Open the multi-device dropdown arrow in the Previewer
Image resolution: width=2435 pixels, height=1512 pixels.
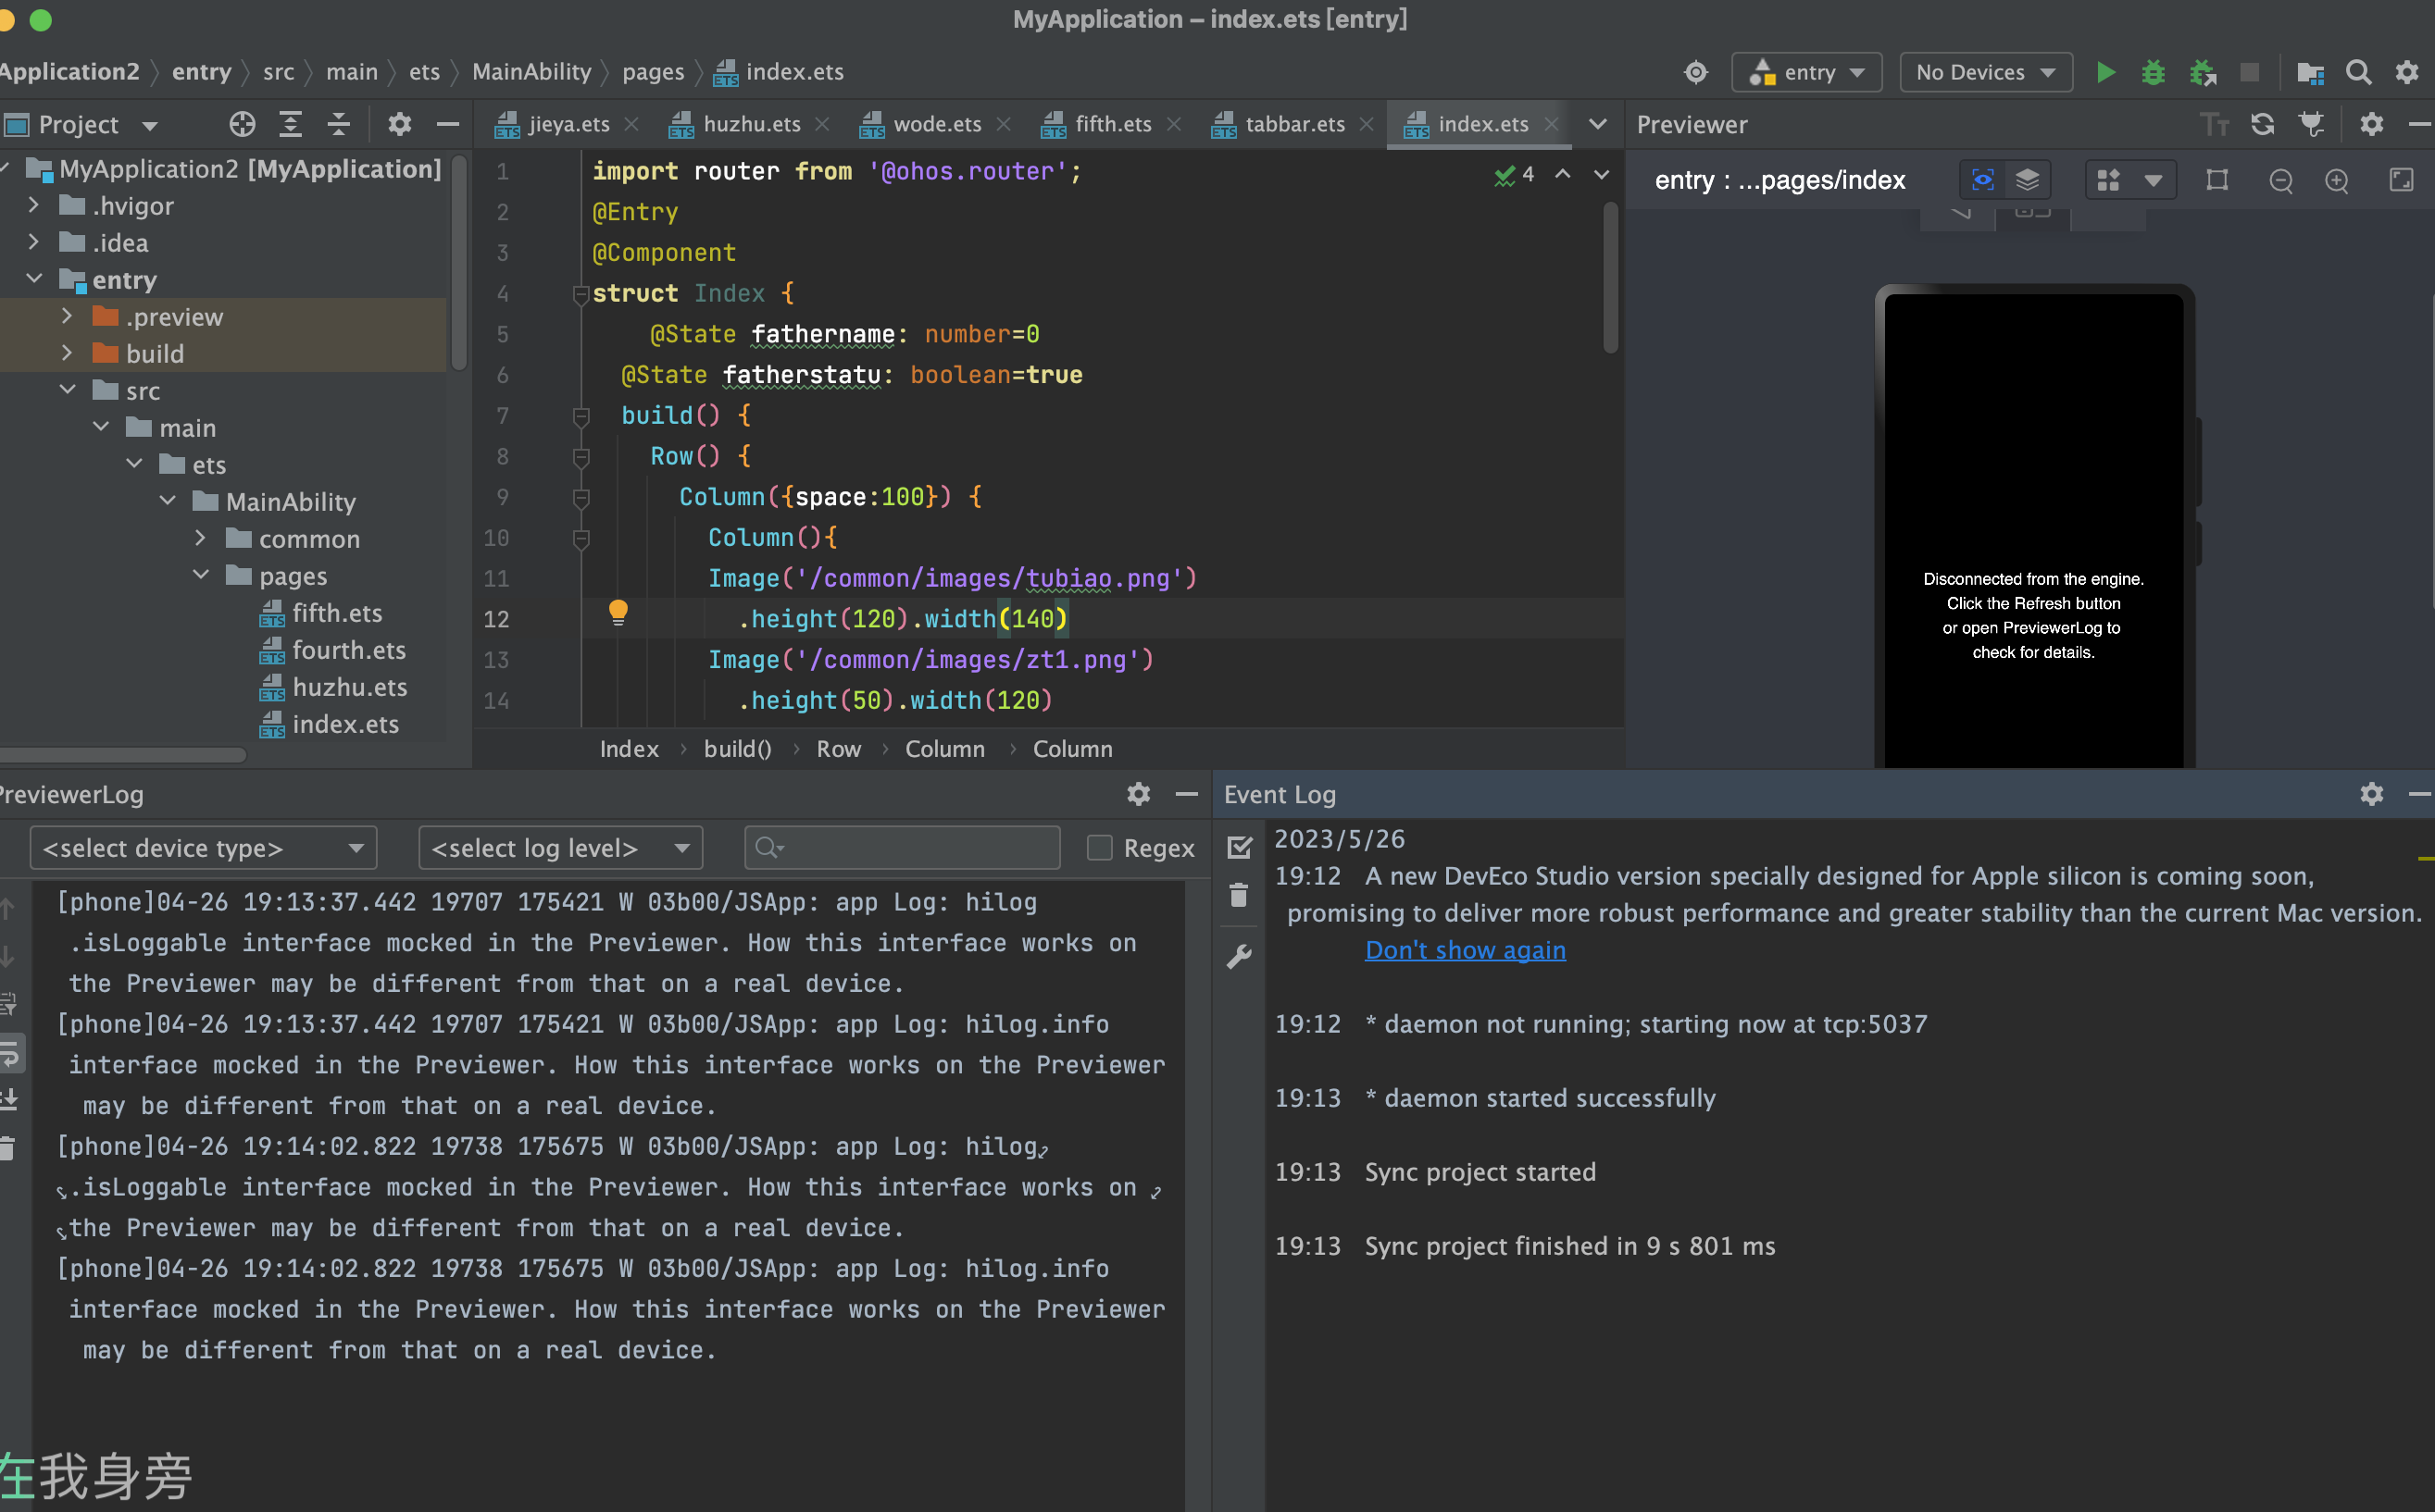2153,180
